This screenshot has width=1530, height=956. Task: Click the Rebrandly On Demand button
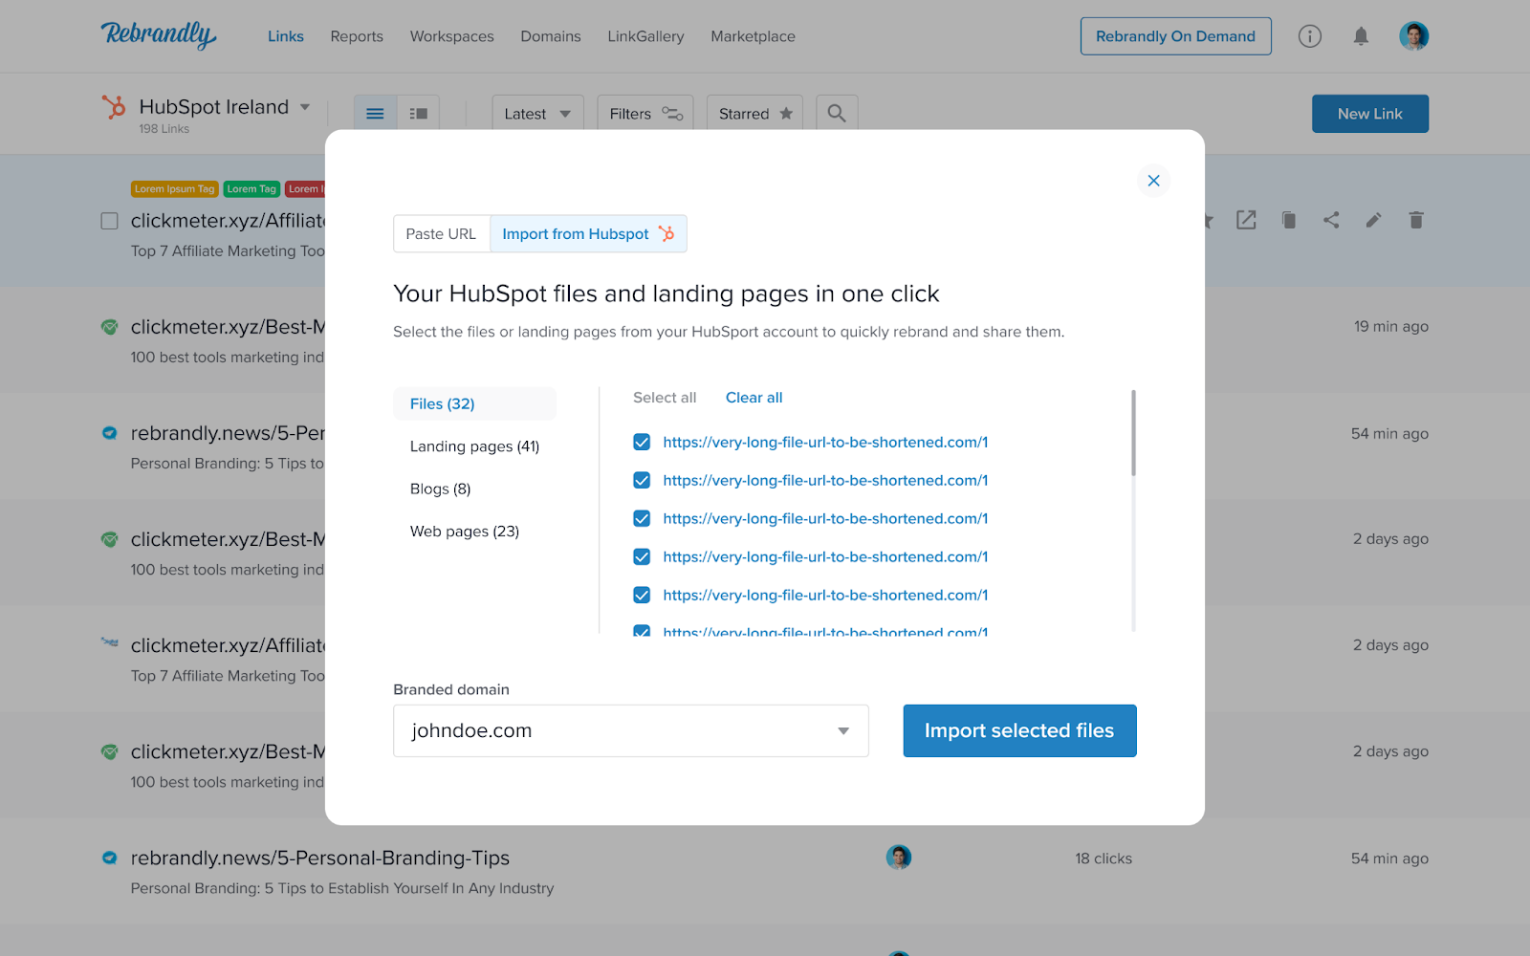click(1175, 36)
